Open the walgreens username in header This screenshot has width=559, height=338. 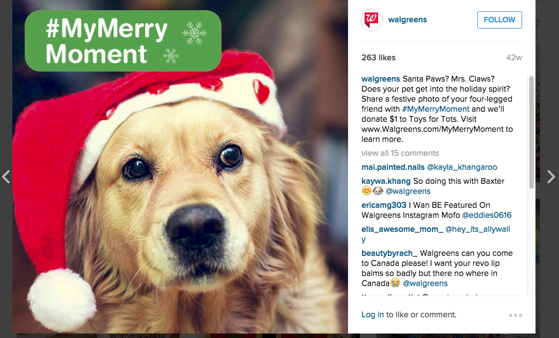(x=407, y=20)
